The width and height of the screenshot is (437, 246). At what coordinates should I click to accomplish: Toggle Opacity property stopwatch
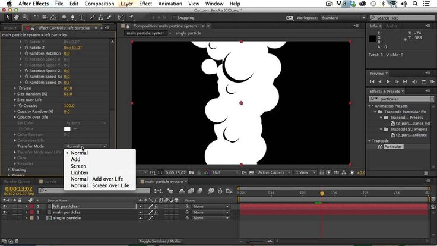point(20,106)
